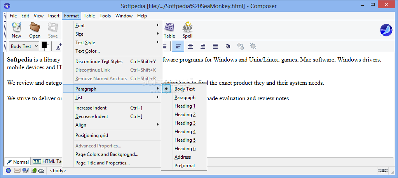Open the Window menu

124,16
